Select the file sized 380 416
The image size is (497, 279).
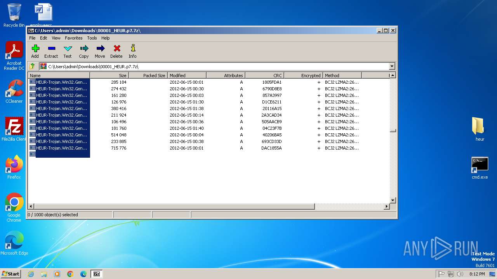[209, 108]
